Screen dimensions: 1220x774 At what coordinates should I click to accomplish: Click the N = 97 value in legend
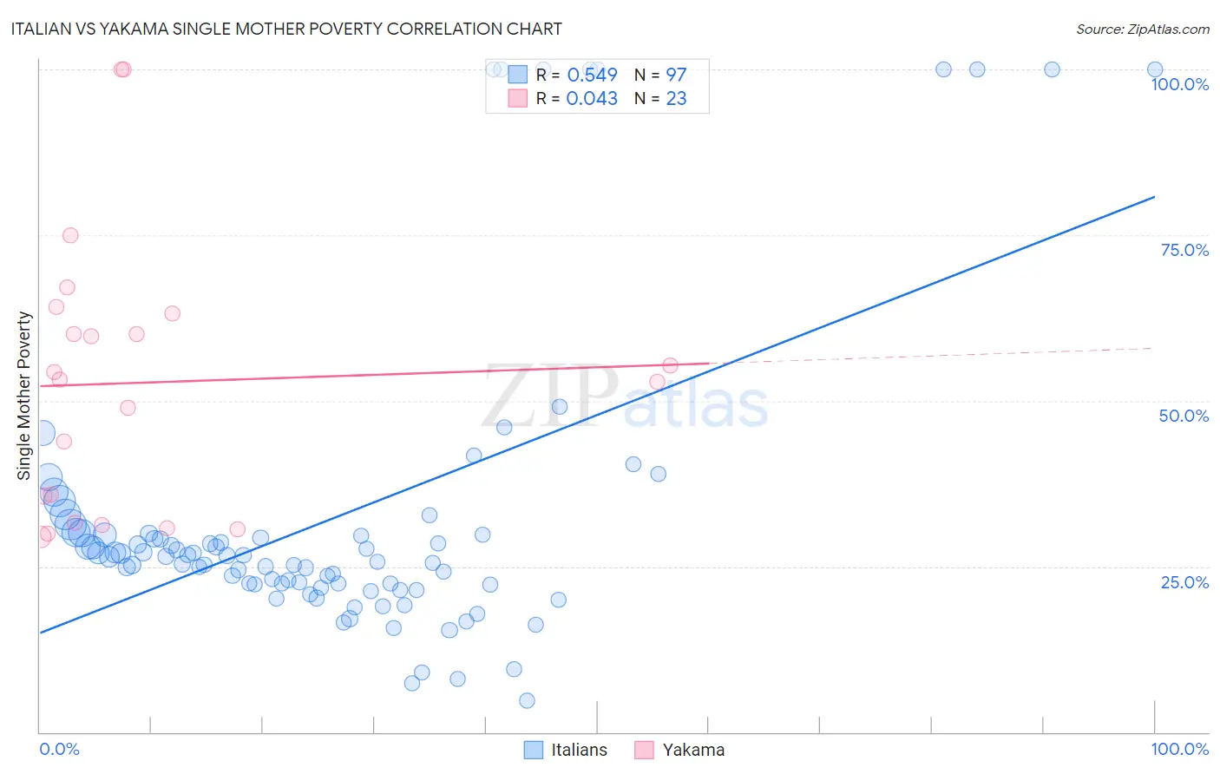660,75
